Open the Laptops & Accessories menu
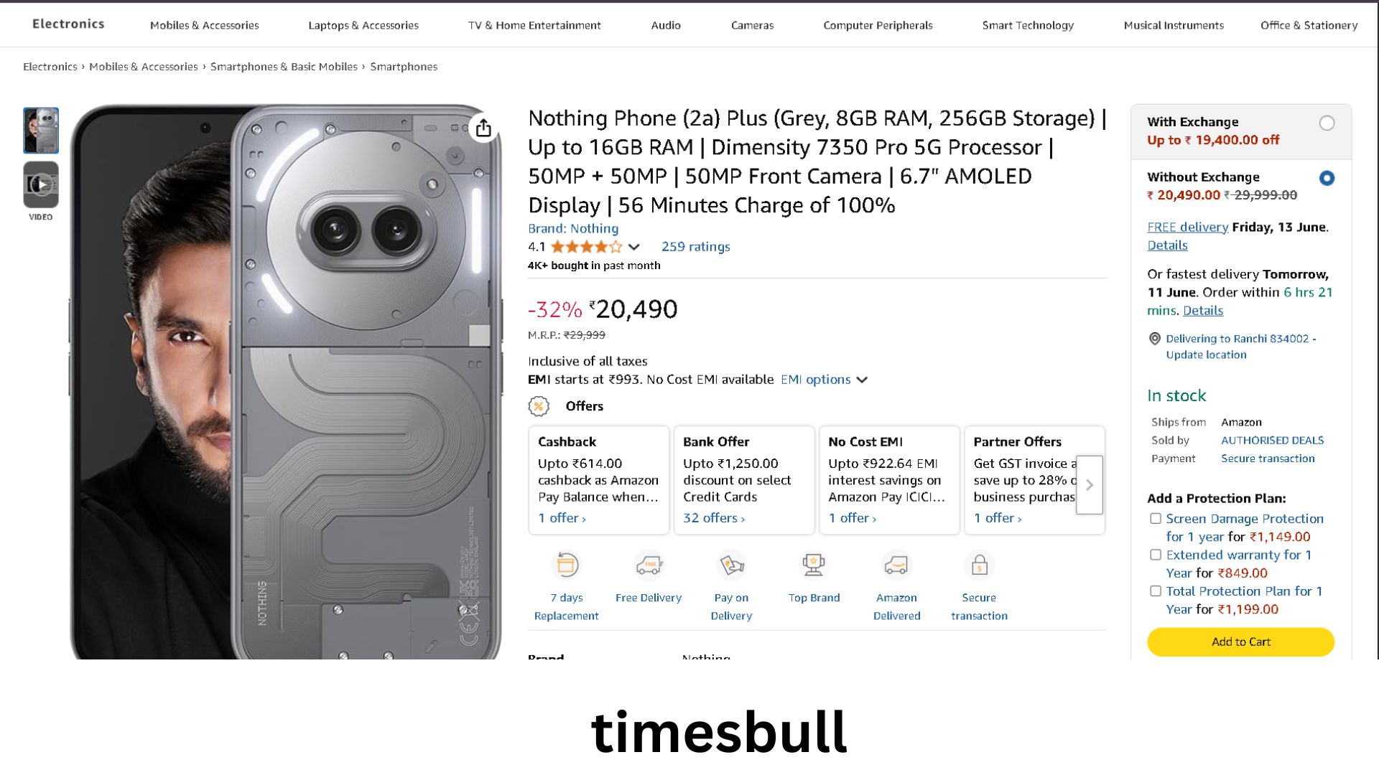Viewport: 1379px width, 775px height. pyautogui.click(x=363, y=25)
